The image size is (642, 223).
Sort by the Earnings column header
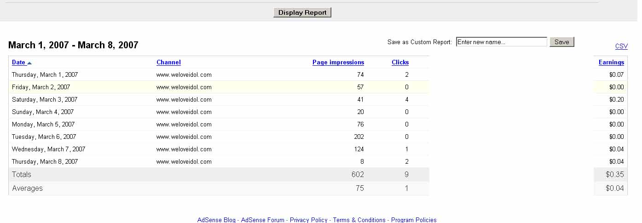[611, 63]
